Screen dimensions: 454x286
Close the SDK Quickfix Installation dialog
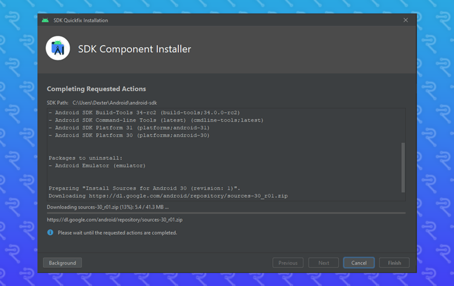coord(405,20)
